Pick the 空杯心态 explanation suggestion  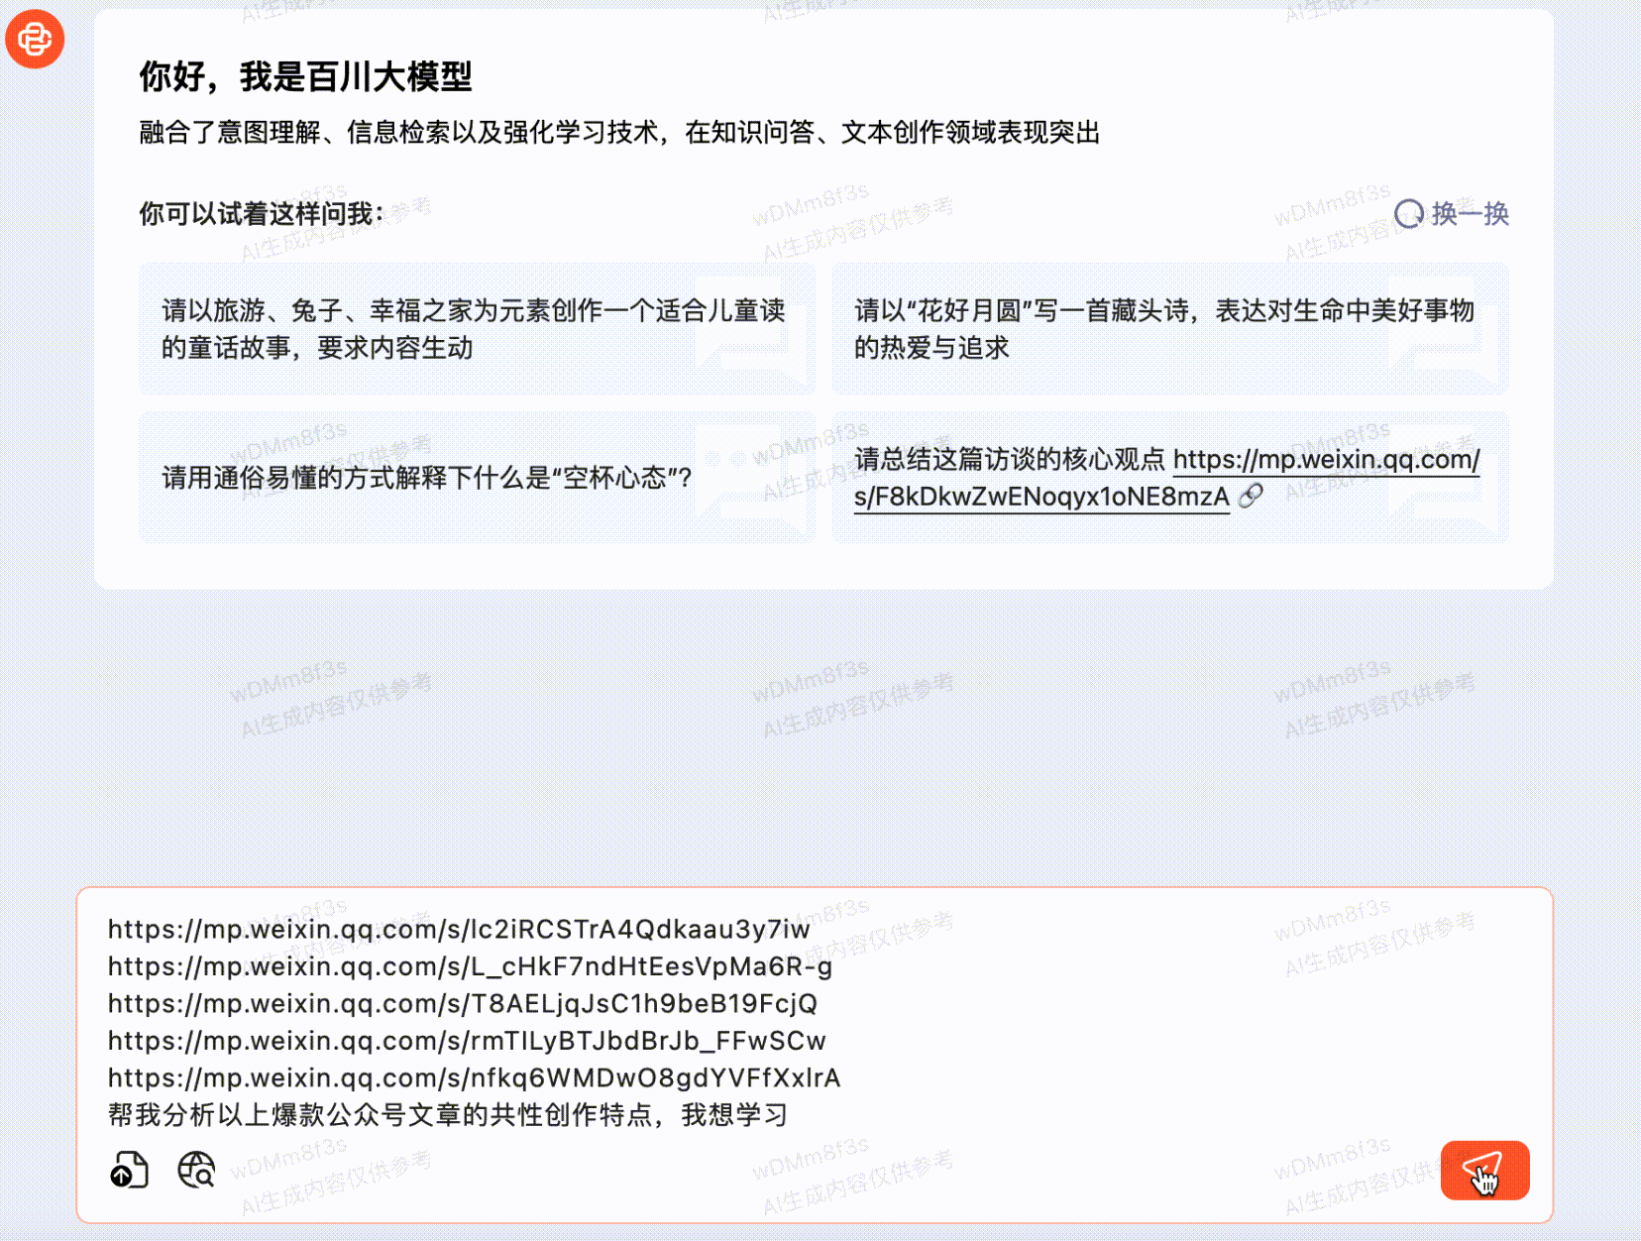(426, 478)
